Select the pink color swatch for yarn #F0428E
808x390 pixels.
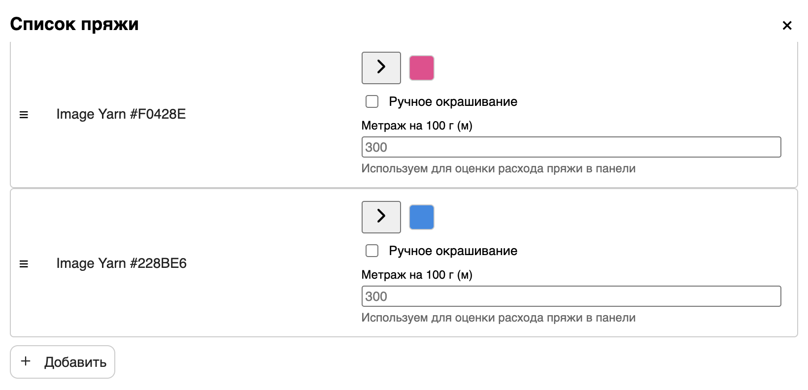click(421, 68)
